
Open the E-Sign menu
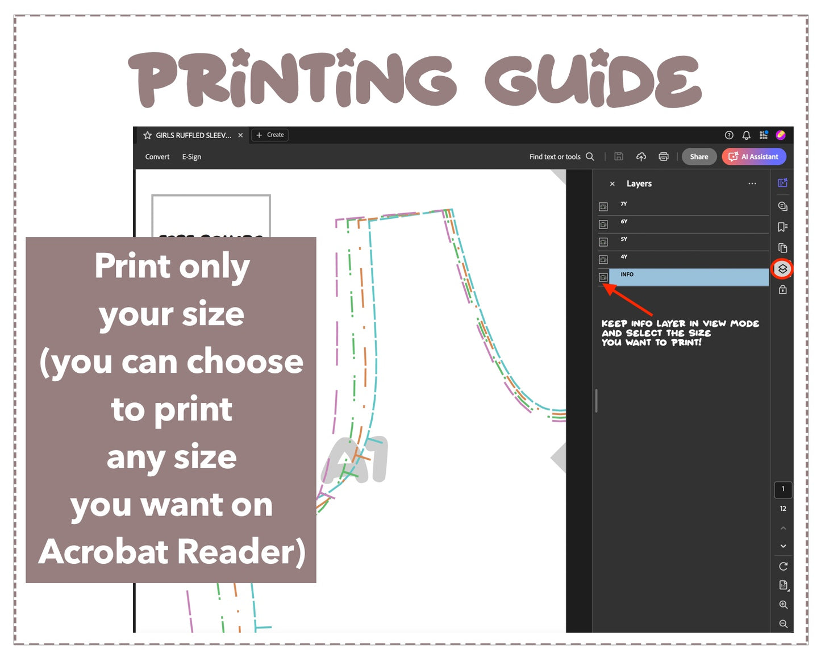pyautogui.click(x=191, y=157)
